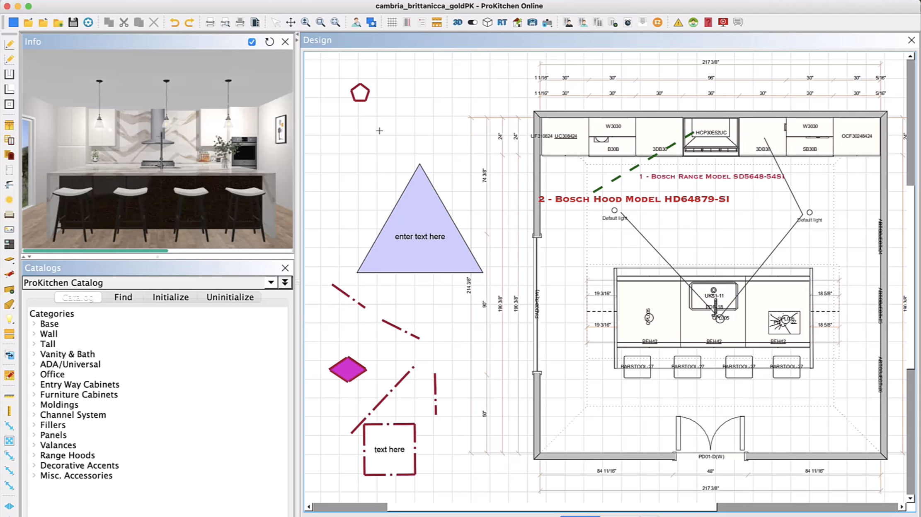Click the yellow warning triangle icon
This screenshot has width=921, height=517.
678,22
